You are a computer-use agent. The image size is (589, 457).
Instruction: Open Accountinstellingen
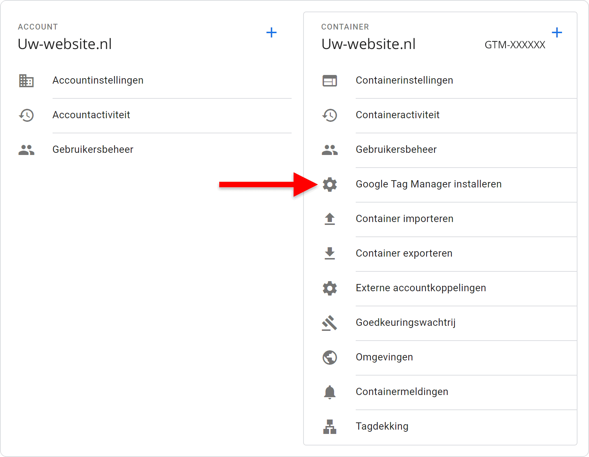coord(98,80)
